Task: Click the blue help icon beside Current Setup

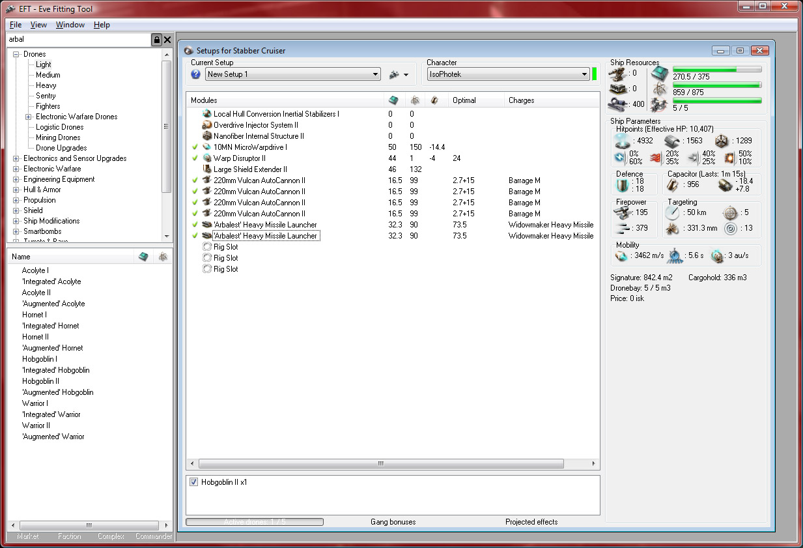Action: pyautogui.click(x=195, y=74)
